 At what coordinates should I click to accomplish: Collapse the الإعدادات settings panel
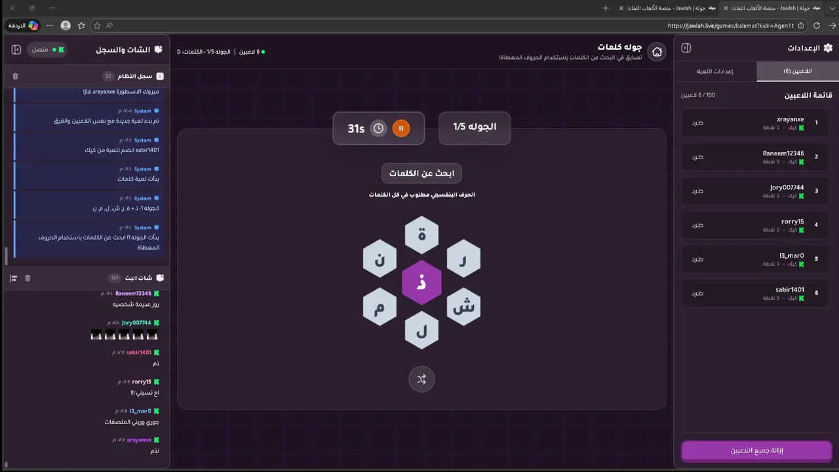(x=686, y=48)
